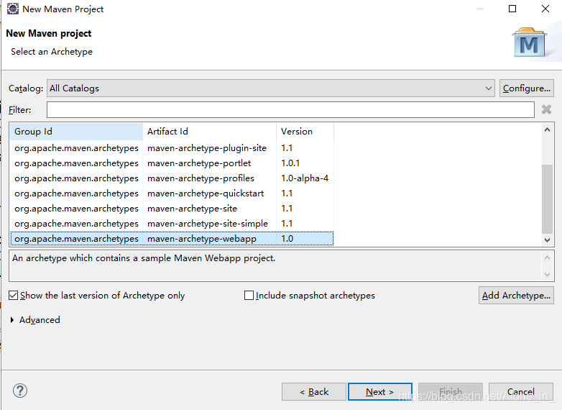Proceed with the Next > button
Screen dimensions: 562x410
[380, 392]
